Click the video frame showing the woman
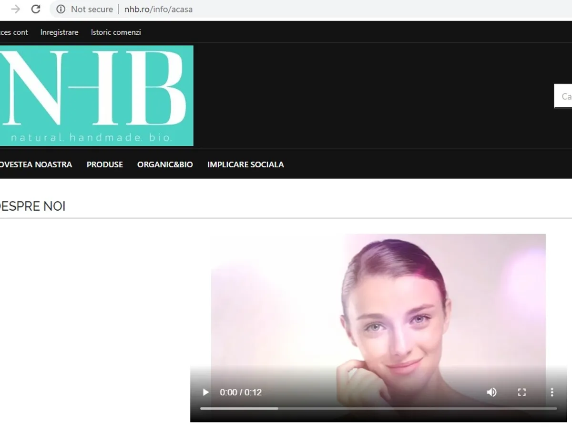The height and width of the screenshot is (429, 572). [378, 305]
